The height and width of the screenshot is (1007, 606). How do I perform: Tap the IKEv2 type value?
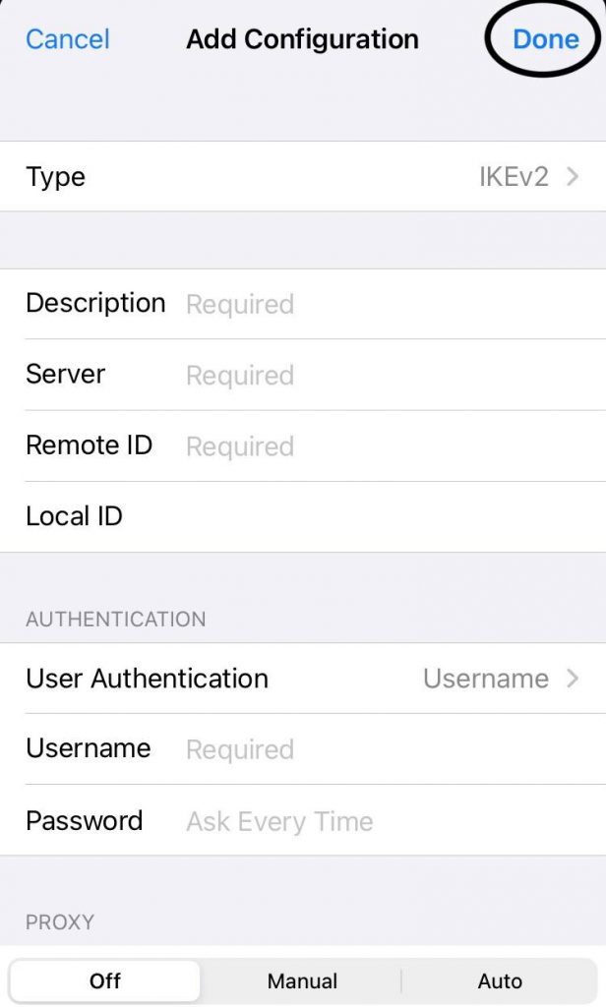point(513,177)
